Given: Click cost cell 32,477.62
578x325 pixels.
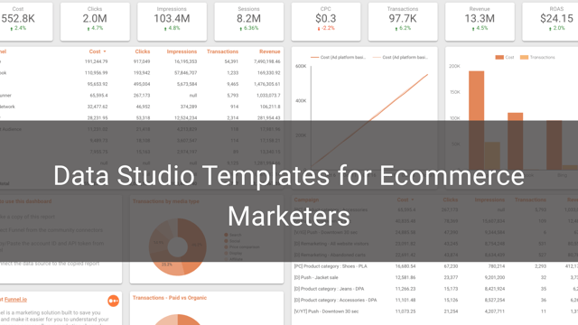Looking at the screenshot, I should click(98, 107).
